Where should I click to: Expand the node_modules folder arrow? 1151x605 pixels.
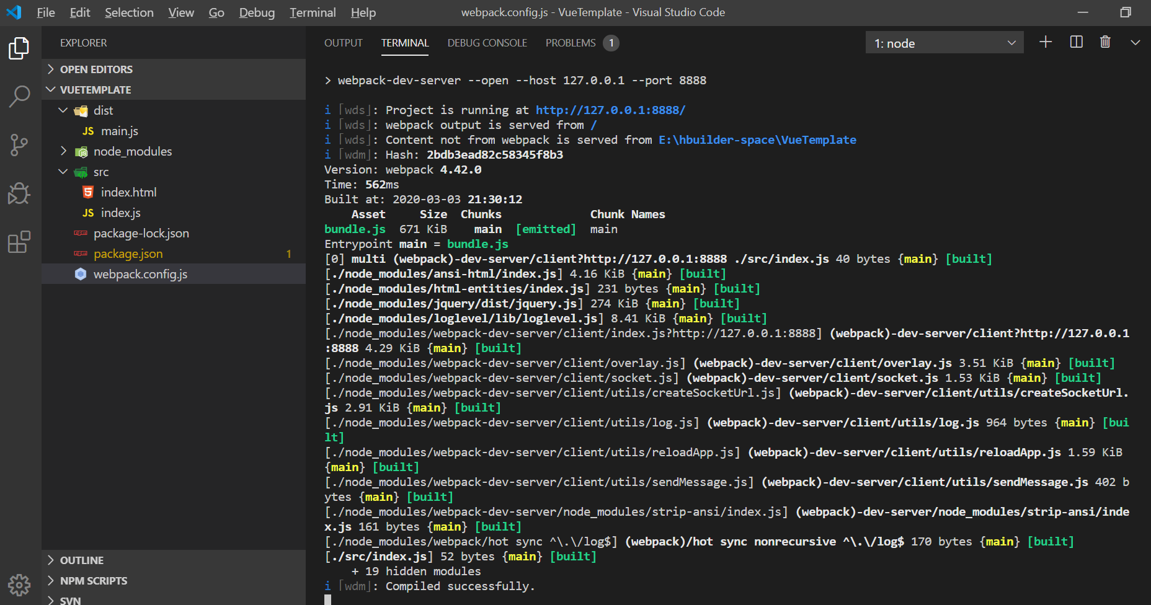63,151
